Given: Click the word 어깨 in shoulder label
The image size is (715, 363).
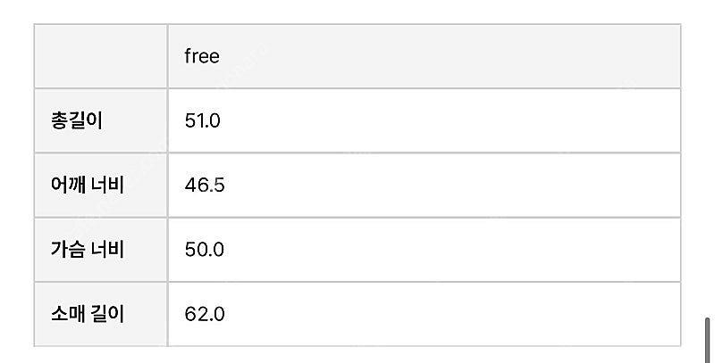Looking at the screenshot, I should click(x=69, y=185).
